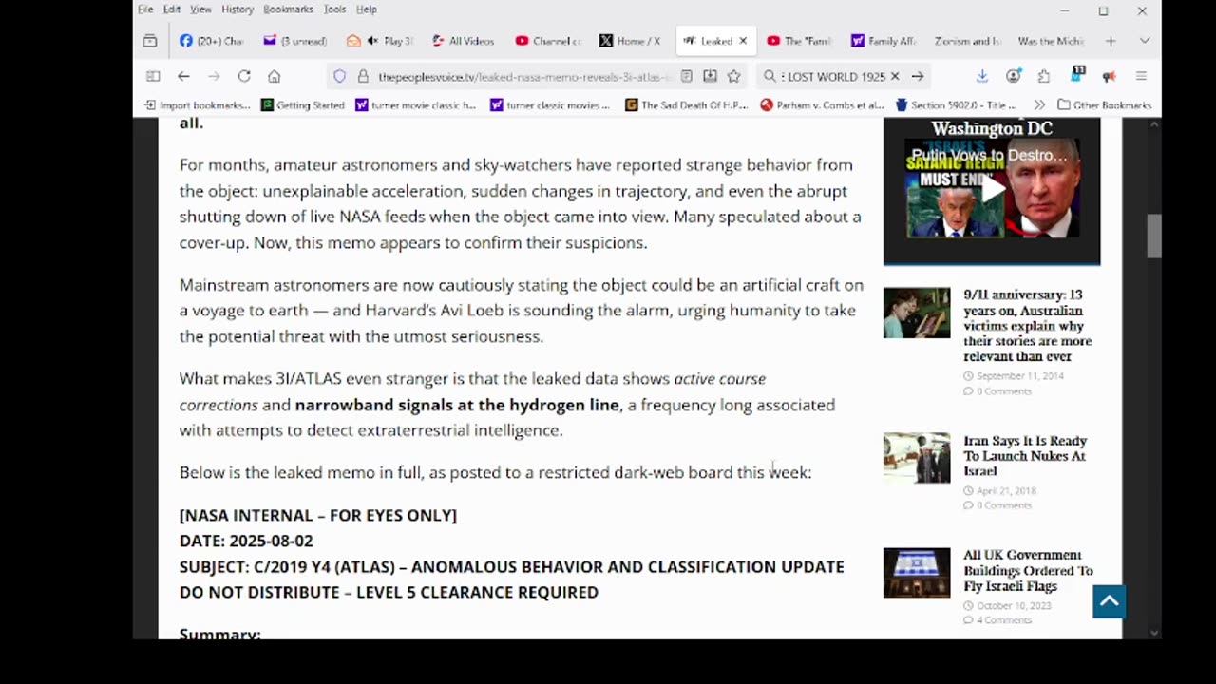Click the megaphone extension icon
The image size is (1216, 684).
tap(1109, 76)
